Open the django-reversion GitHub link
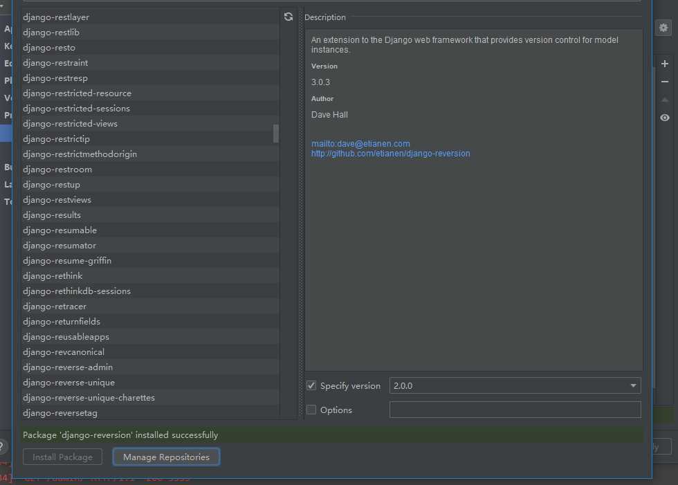The image size is (678, 485). tap(390, 154)
